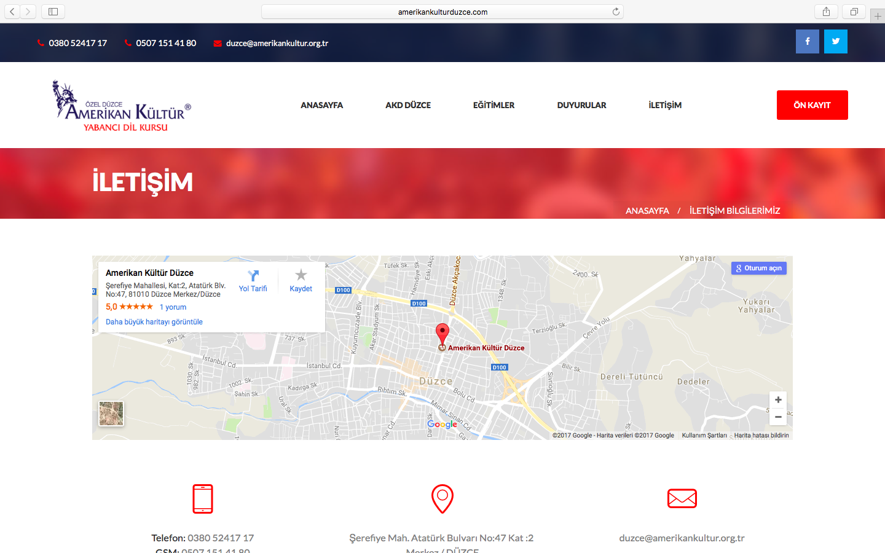
Task: Click Daha büyük haritayı görüntüle link
Action: [x=154, y=322]
